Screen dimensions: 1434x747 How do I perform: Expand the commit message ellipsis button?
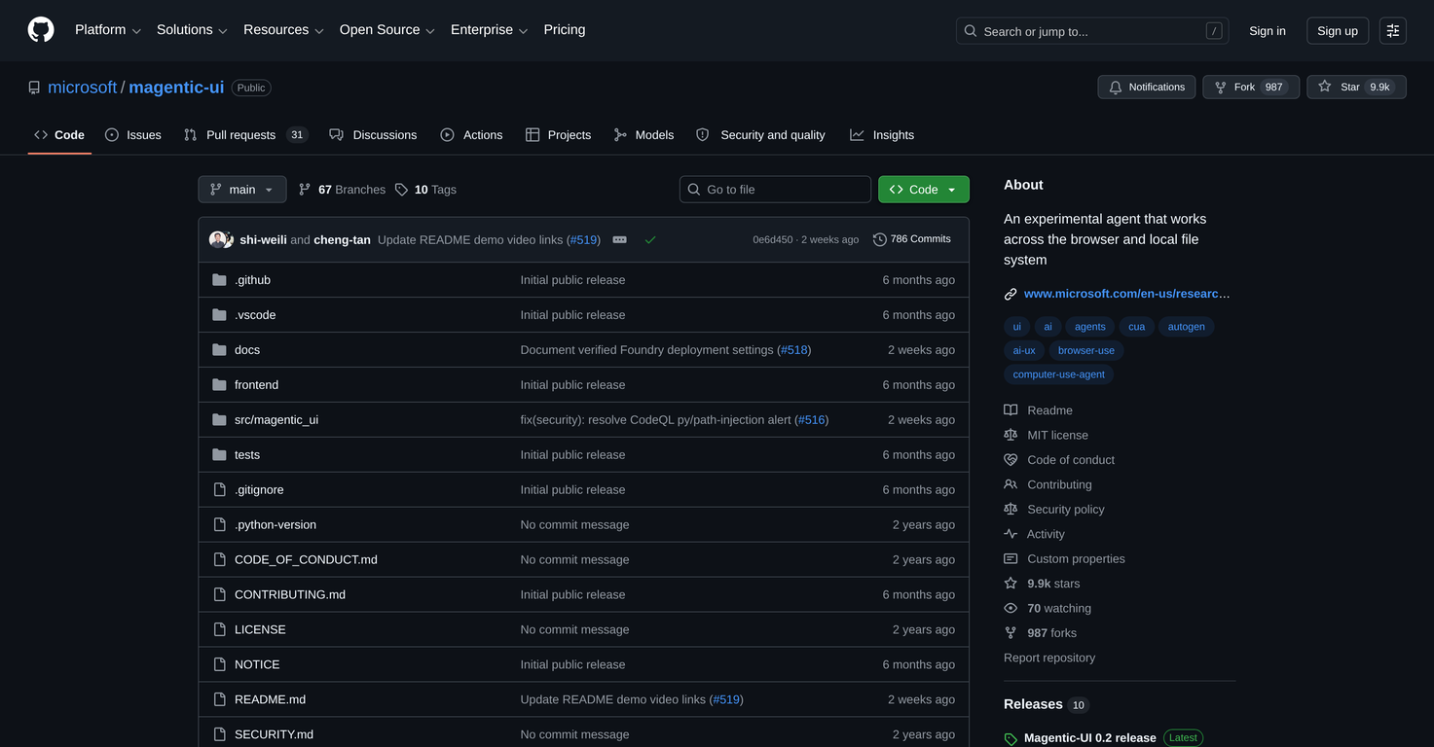(620, 239)
